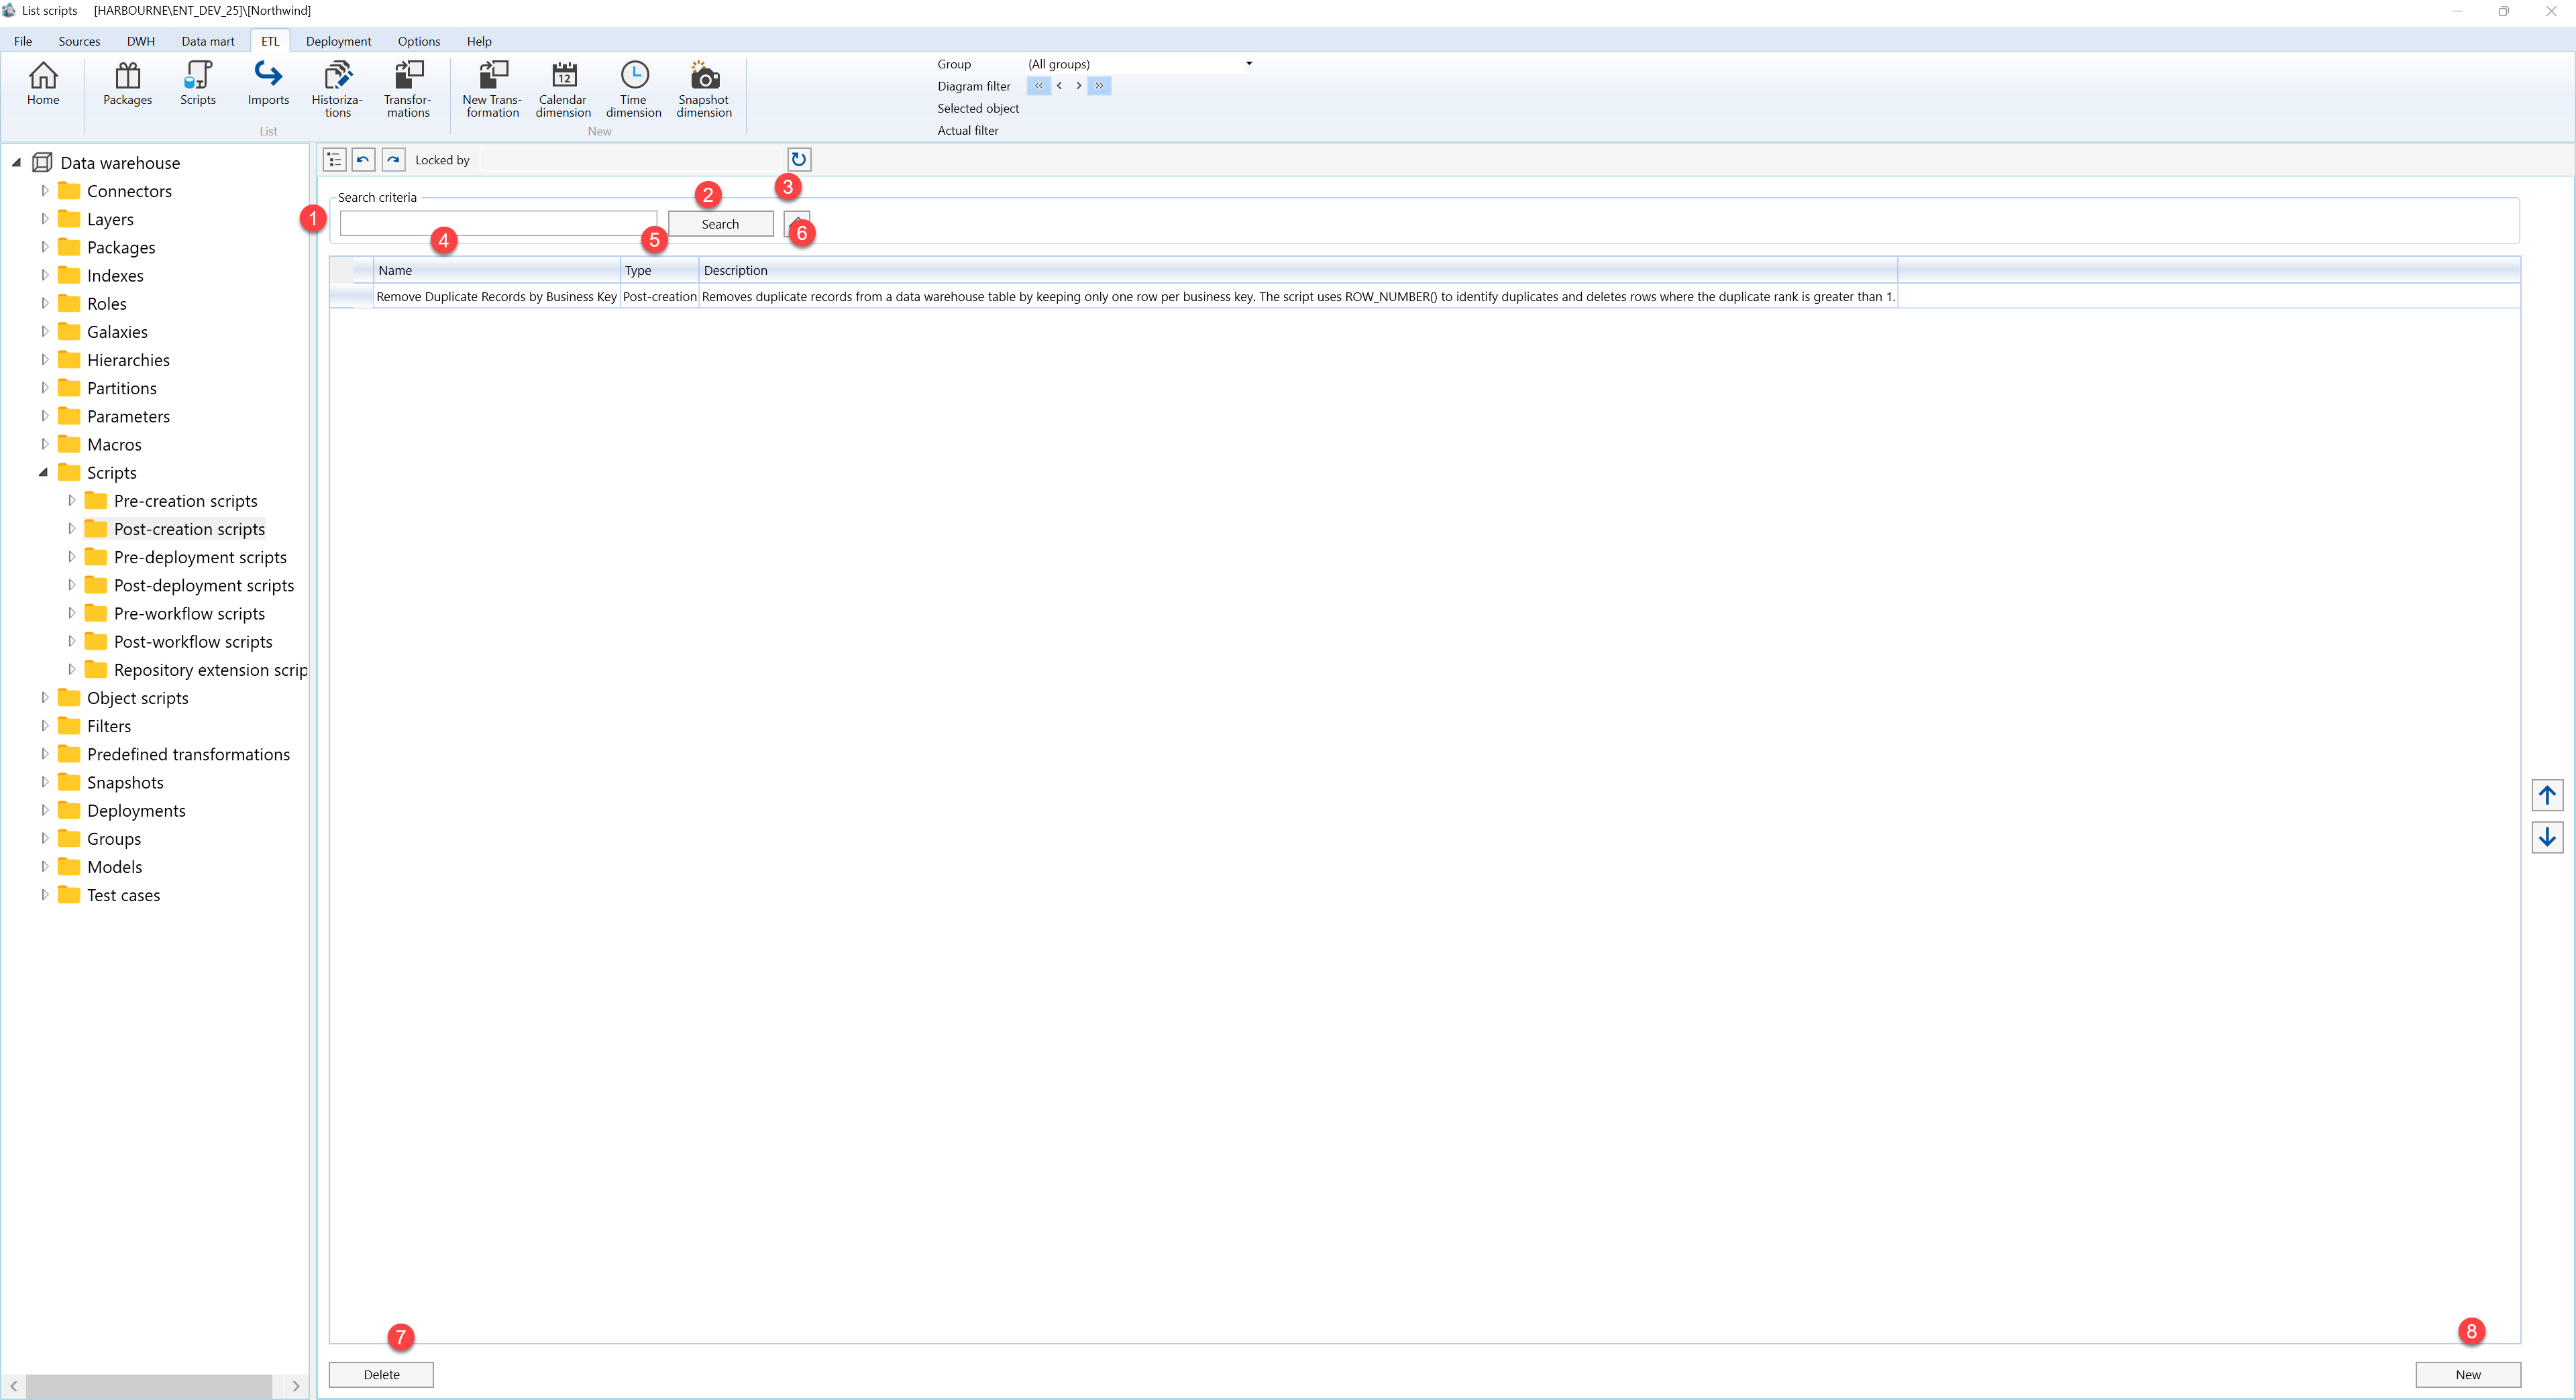The image size is (2576, 1400).
Task: Select Predefined transformations in tree
Action: [188, 754]
